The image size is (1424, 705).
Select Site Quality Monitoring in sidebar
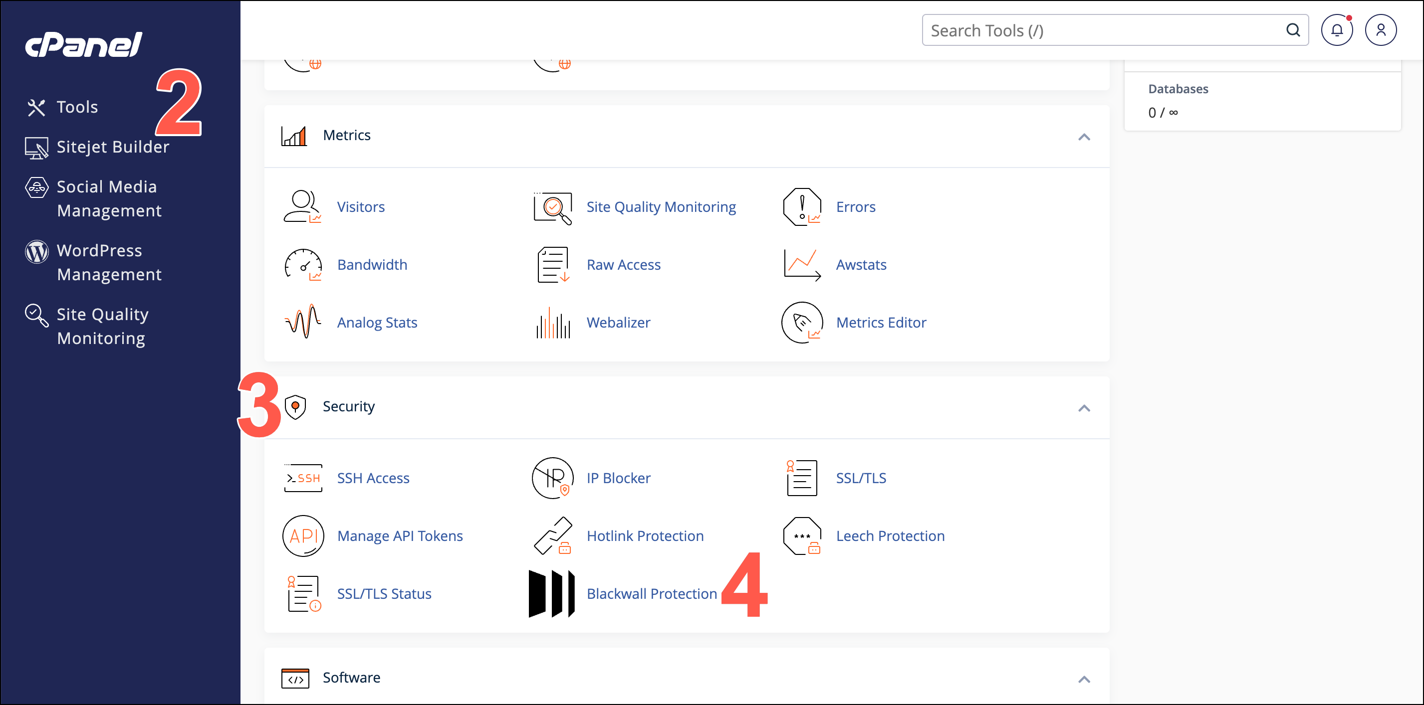pyautogui.click(x=103, y=326)
